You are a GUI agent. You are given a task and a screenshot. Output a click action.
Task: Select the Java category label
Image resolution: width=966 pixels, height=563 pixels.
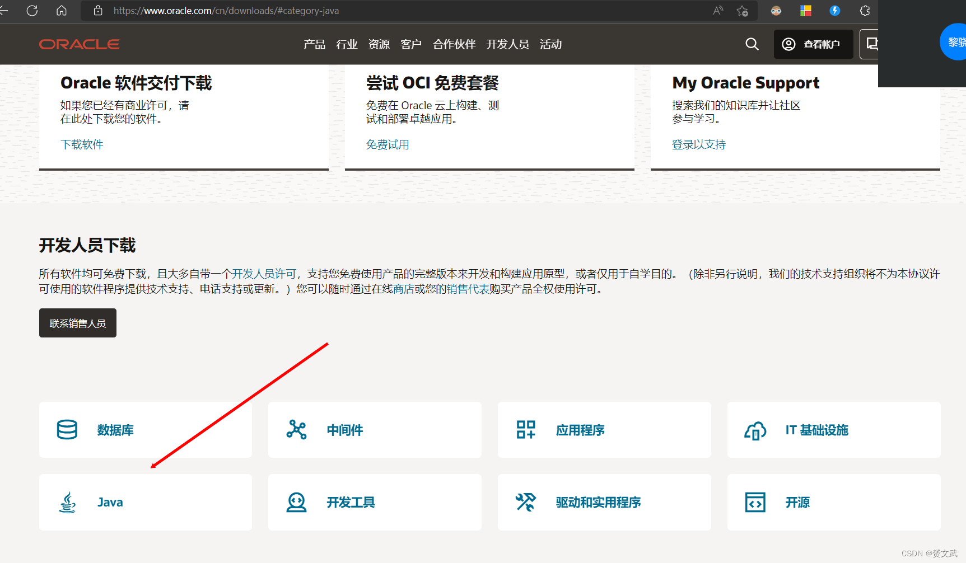[x=110, y=503]
